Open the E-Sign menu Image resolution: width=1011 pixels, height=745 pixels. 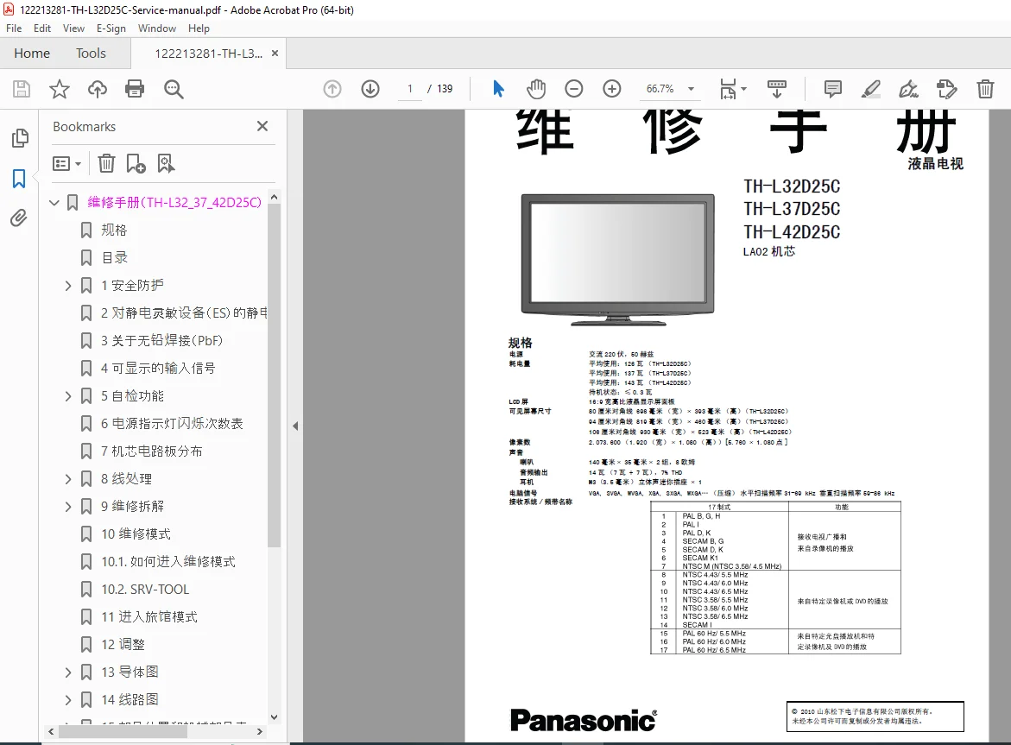(x=111, y=28)
